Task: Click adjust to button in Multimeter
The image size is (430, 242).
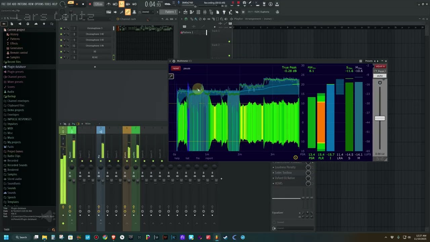Action: coord(380,66)
